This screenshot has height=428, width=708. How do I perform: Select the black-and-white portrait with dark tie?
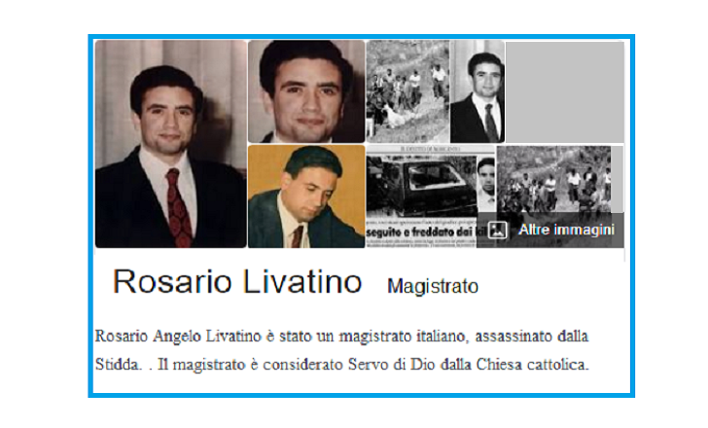click(x=478, y=91)
